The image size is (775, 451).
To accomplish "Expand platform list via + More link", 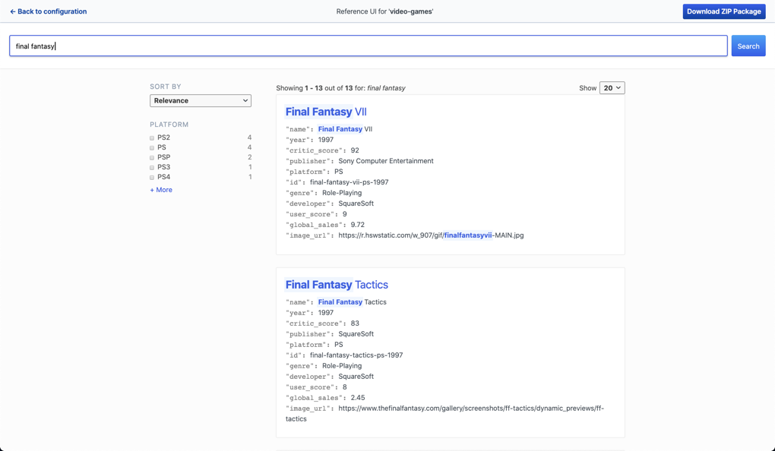I will (x=160, y=189).
